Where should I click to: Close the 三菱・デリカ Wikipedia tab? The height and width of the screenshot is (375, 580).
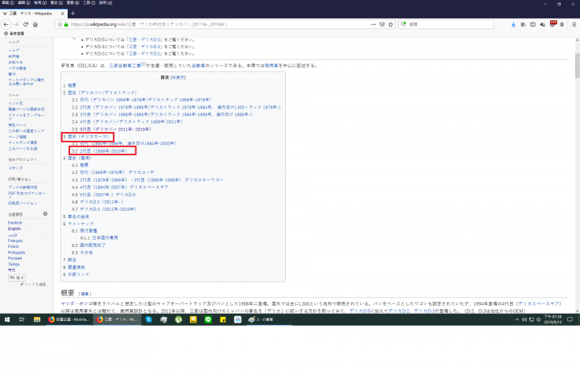point(62,14)
